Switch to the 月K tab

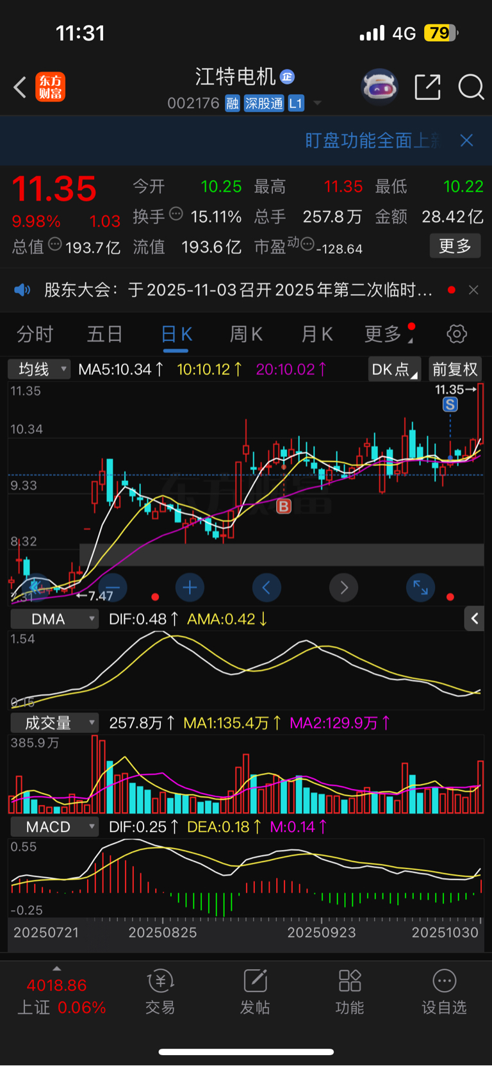pyautogui.click(x=317, y=334)
